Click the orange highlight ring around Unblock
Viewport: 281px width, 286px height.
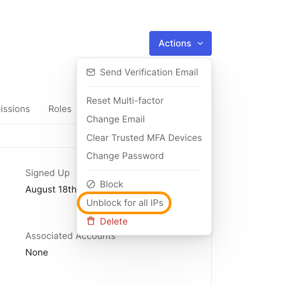click(x=124, y=203)
